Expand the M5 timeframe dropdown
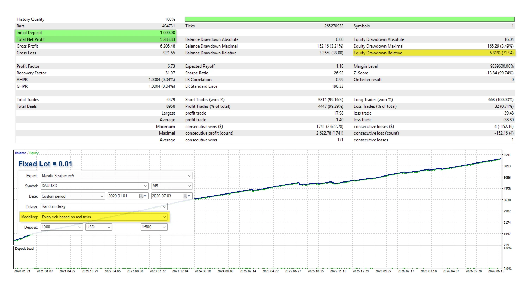 [x=189, y=186]
